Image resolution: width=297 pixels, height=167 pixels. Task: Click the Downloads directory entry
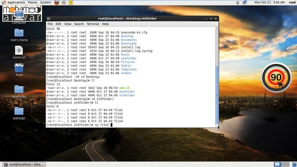[x=129, y=44]
